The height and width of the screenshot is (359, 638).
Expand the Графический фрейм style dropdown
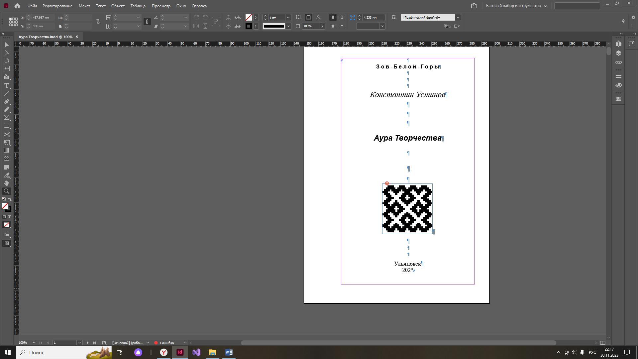[x=458, y=17]
